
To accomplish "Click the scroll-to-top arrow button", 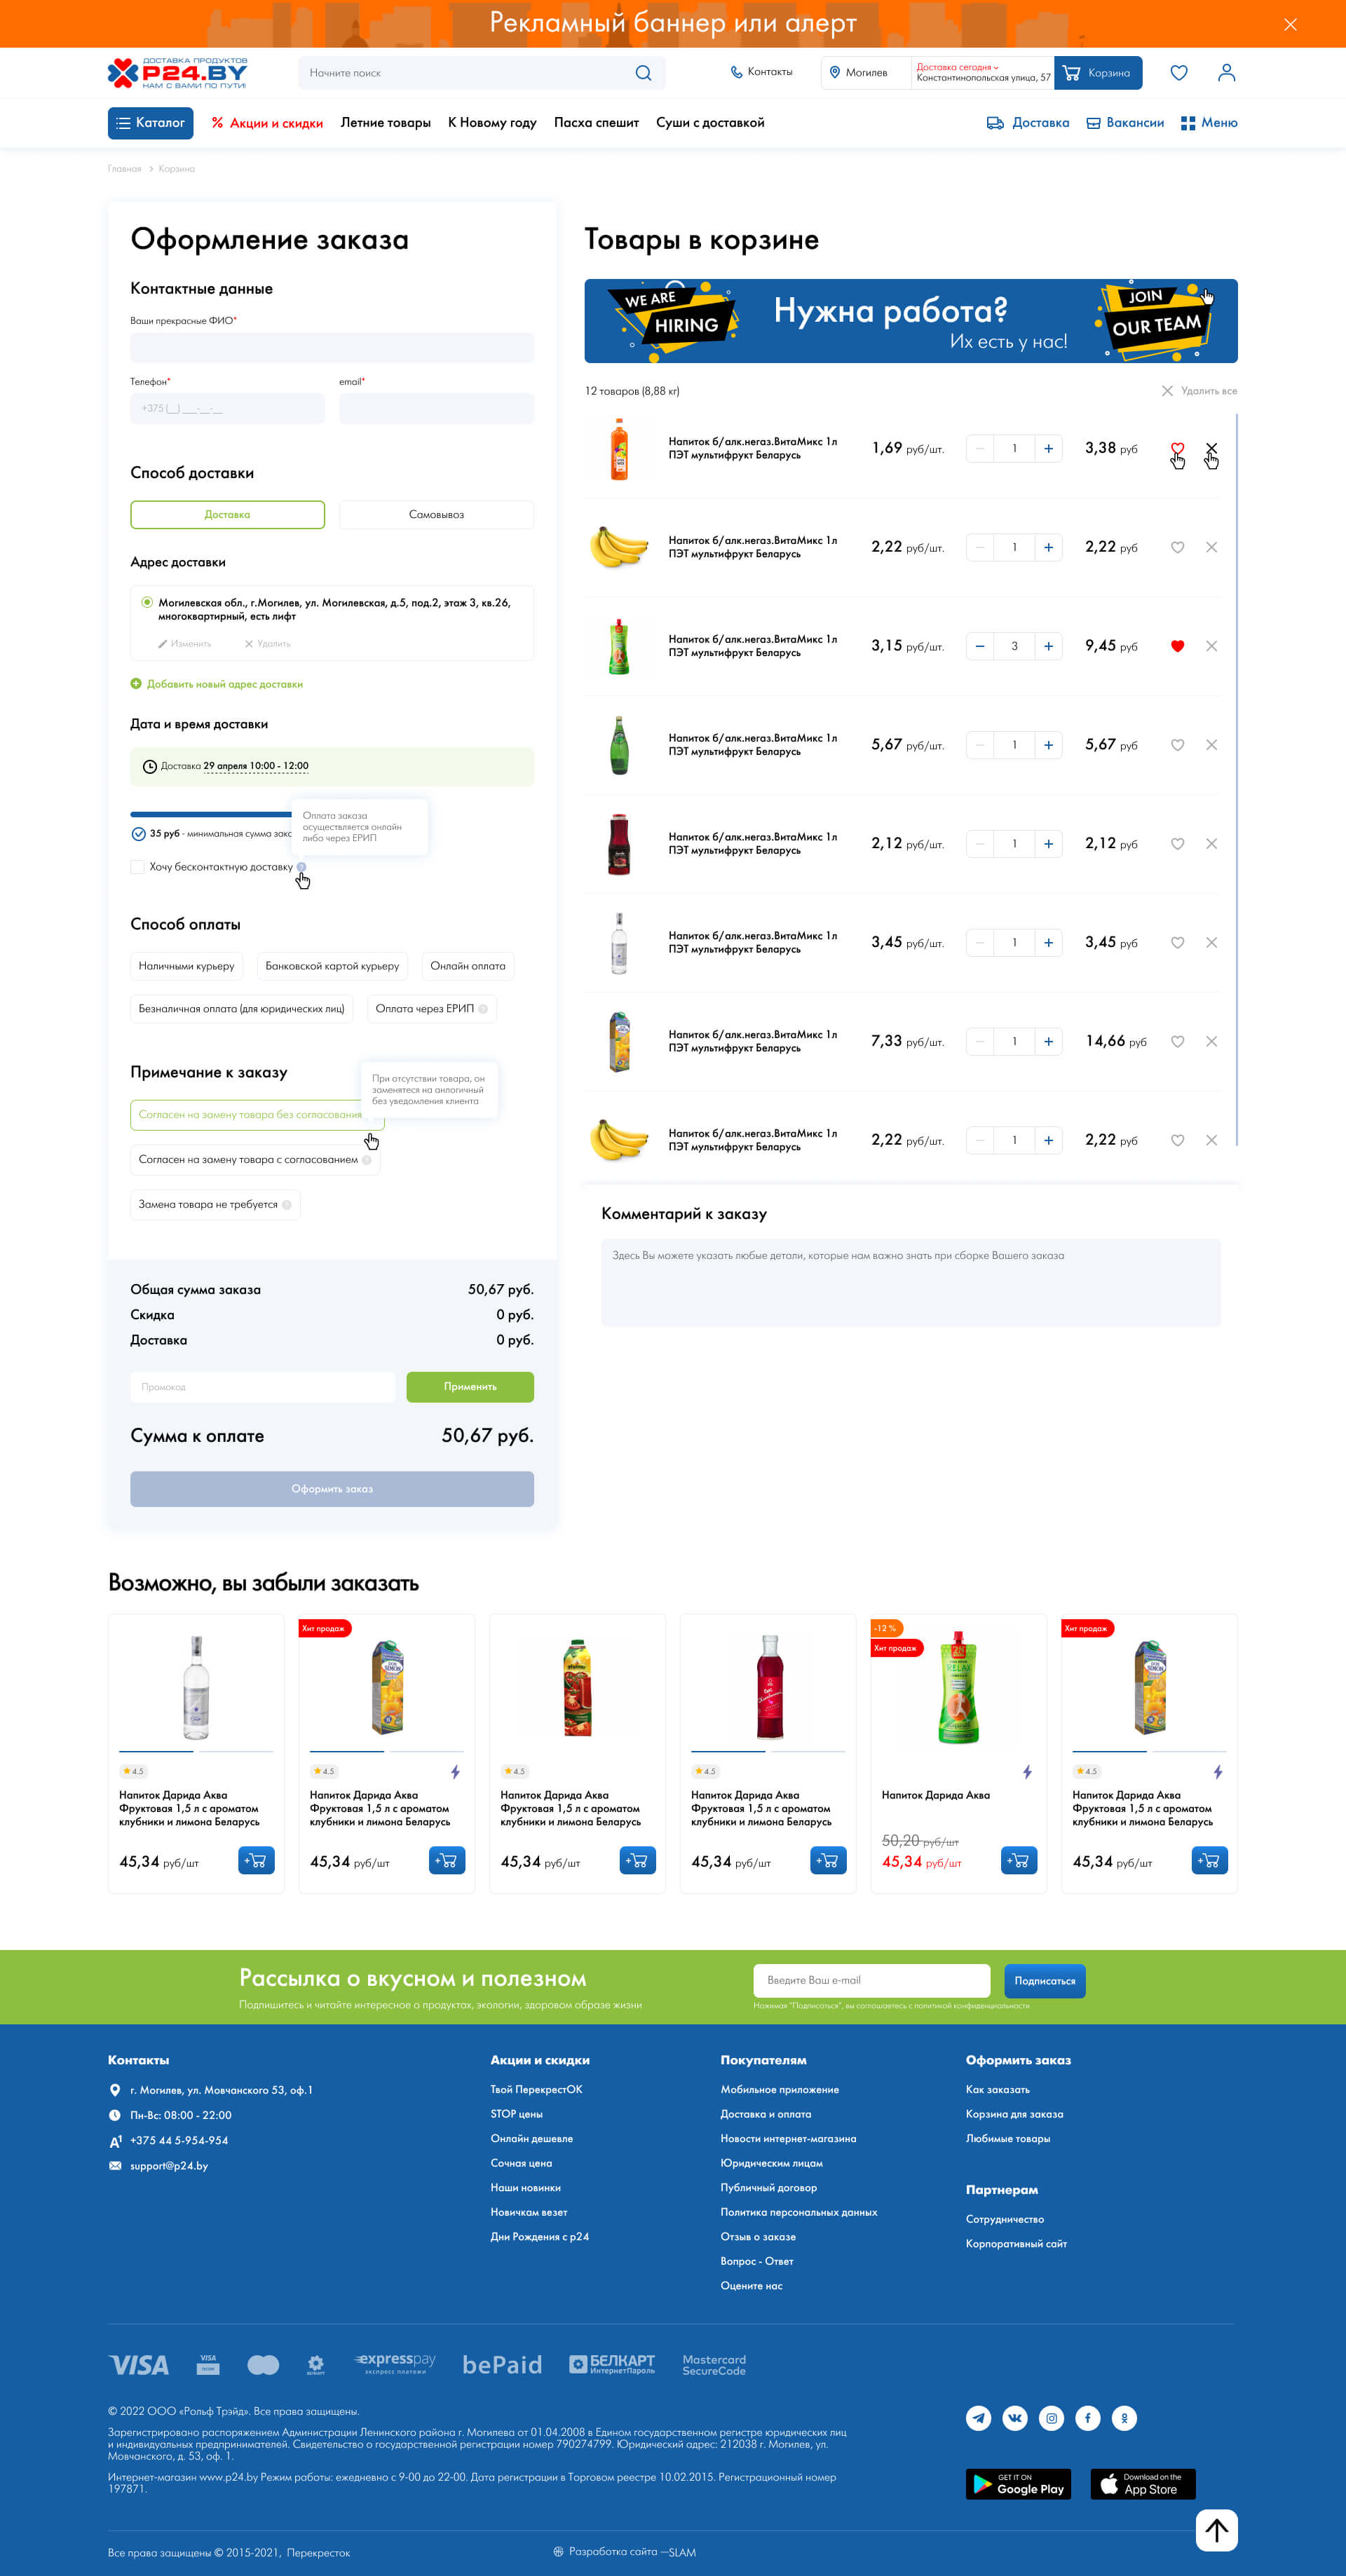I will [x=1216, y=2530].
